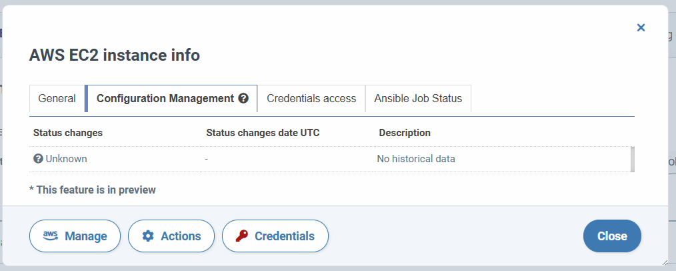676x271 pixels.
Task: Click the AWS logo on Manage button
Action: [x=51, y=236]
